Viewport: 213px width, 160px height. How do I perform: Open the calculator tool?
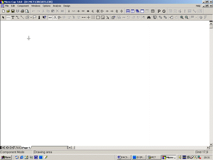pyautogui.click(x=153, y=11)
